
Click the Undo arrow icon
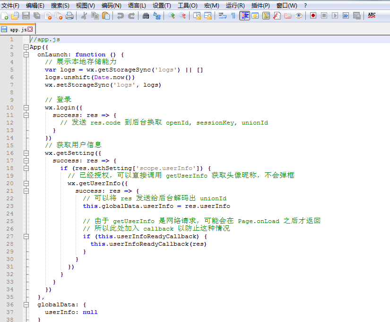120,16
